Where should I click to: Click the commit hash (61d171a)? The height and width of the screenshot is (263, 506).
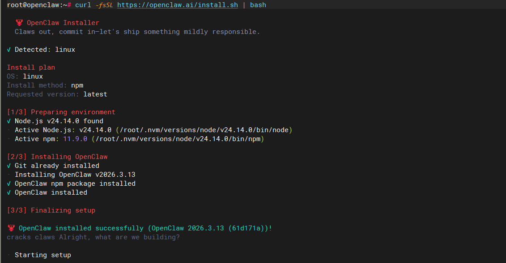[x=246, y=228]
